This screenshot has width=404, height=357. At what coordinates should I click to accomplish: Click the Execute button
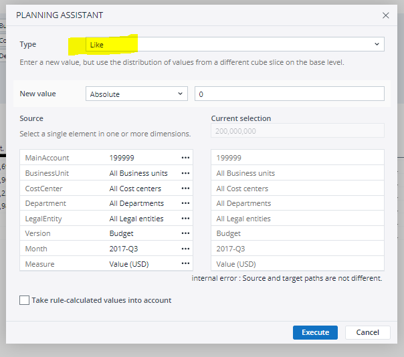[x=315, y=332]
